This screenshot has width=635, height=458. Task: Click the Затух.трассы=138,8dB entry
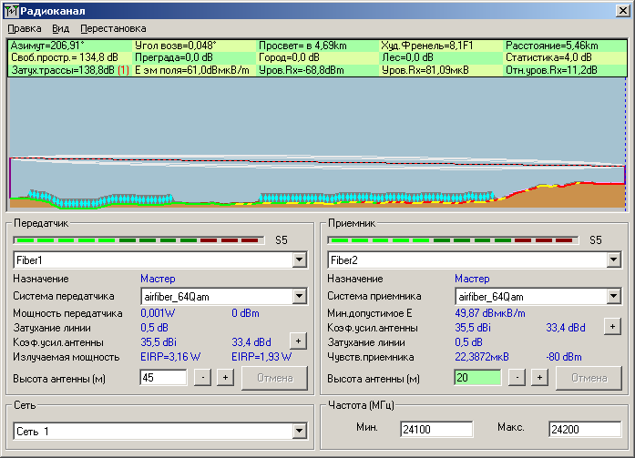coord(63,70)
